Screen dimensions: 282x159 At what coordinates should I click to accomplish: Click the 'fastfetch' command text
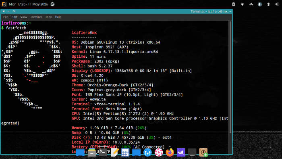16,28
